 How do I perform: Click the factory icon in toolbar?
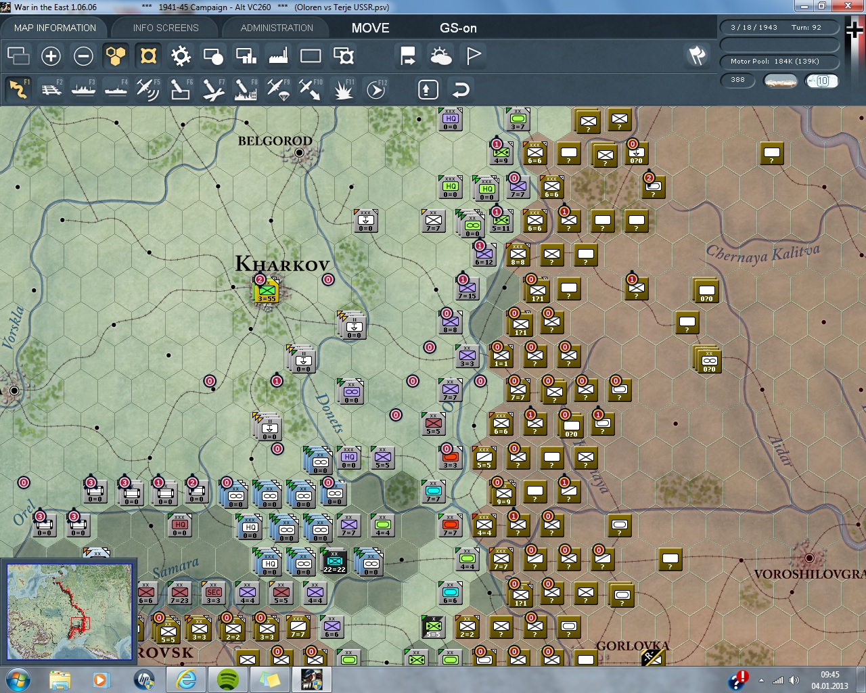(x=278, y=56)
